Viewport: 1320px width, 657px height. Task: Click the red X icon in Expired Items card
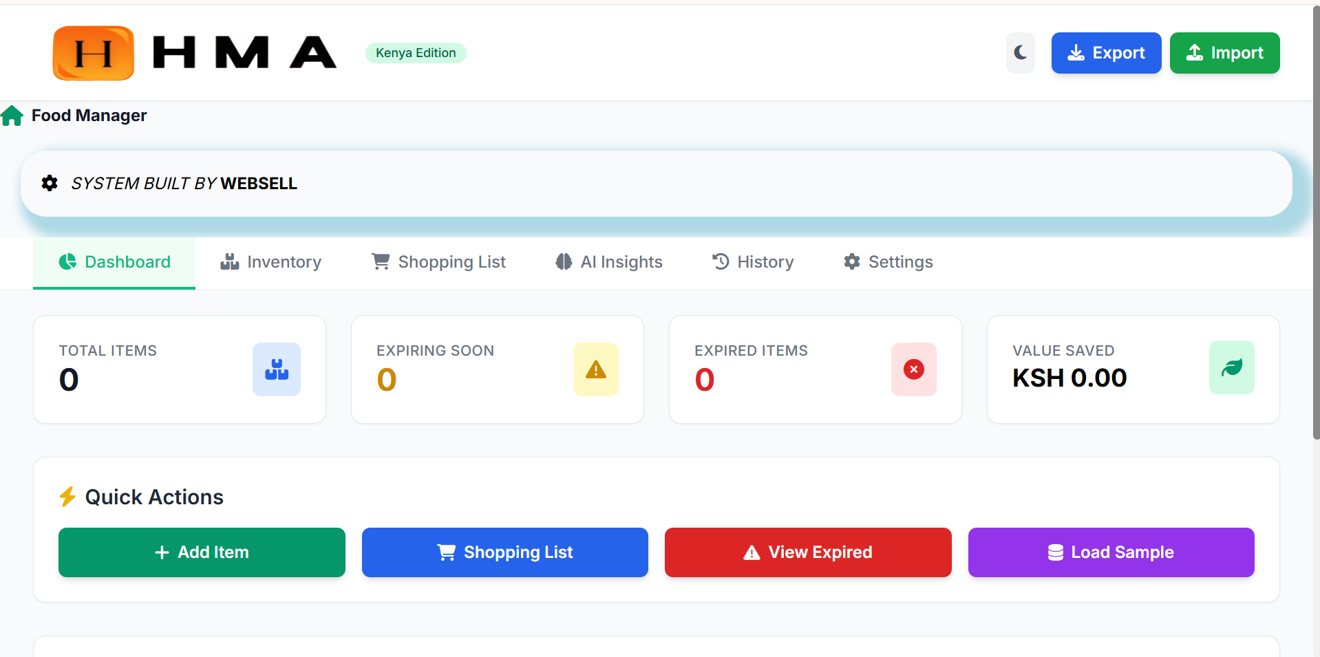tap(914, 369)
